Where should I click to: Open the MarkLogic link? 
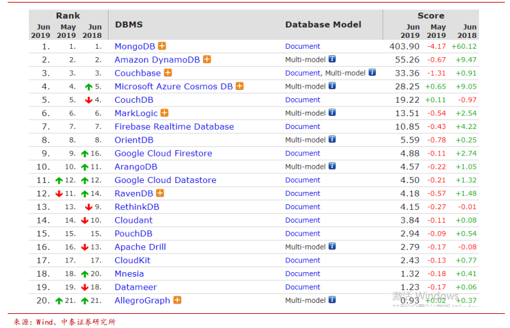[x=136, y=114]
